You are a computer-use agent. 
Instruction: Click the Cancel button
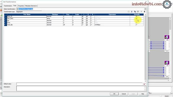point(124,94)
